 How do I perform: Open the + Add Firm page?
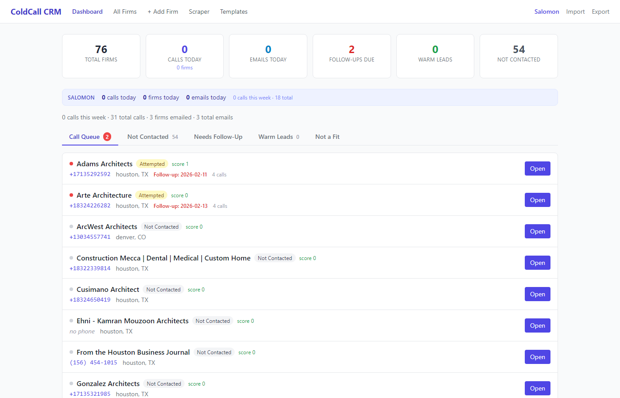pyautogui.click(x=163, y=11)
